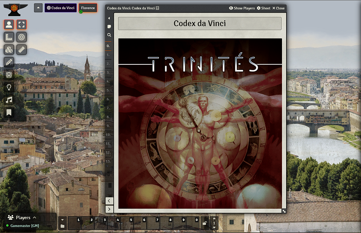Viewport: 361px width, 233px height.
Task: Select the Wall Controls brick icon
Action: pos(9,75)
